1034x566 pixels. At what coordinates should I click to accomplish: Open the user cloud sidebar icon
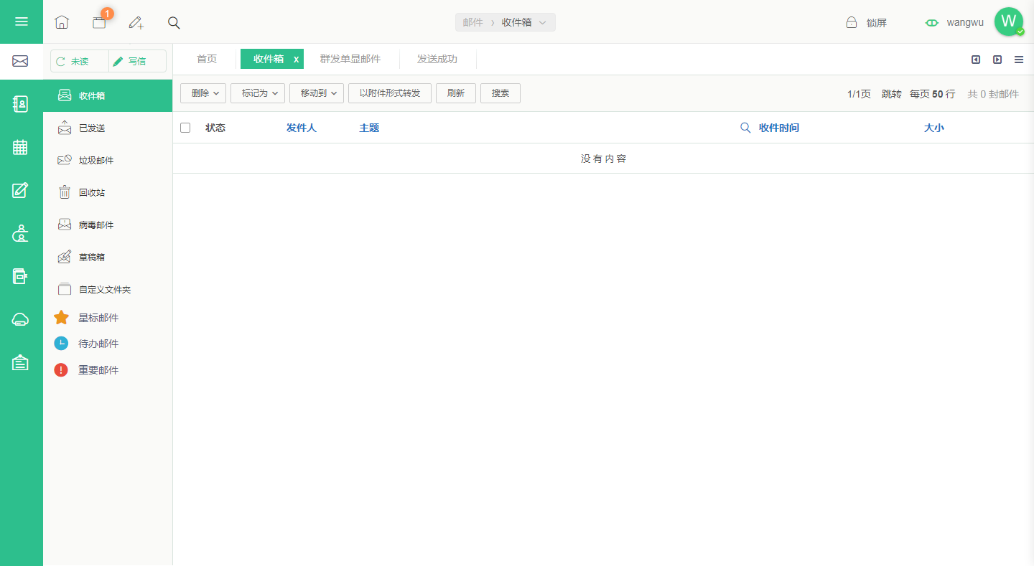tap(20, 233)
